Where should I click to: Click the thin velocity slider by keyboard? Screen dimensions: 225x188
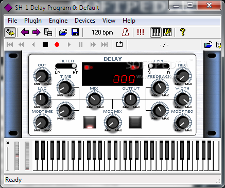point(8,159)
